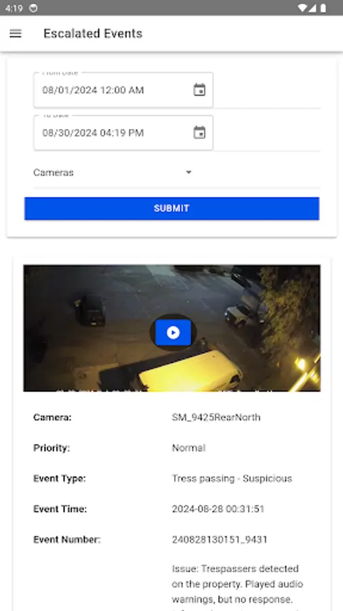Play the escalated event video
This screenshot has width=343, height=611.
(173, 333)
